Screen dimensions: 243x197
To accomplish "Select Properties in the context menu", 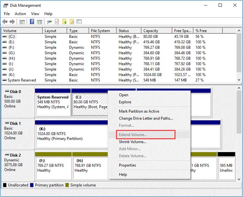I will 127,165.
